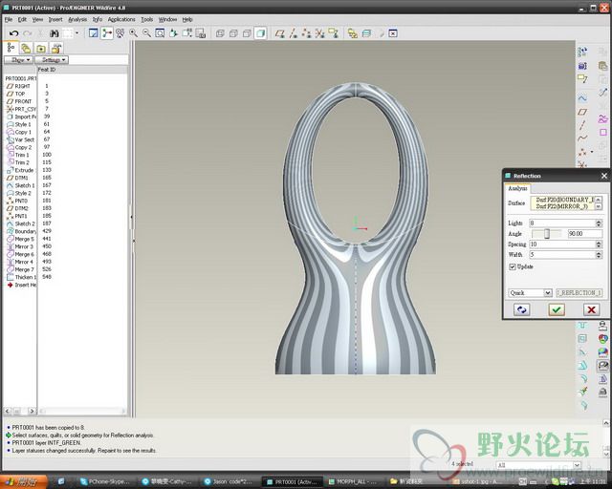Click the Windows Start button

point(23,482)
